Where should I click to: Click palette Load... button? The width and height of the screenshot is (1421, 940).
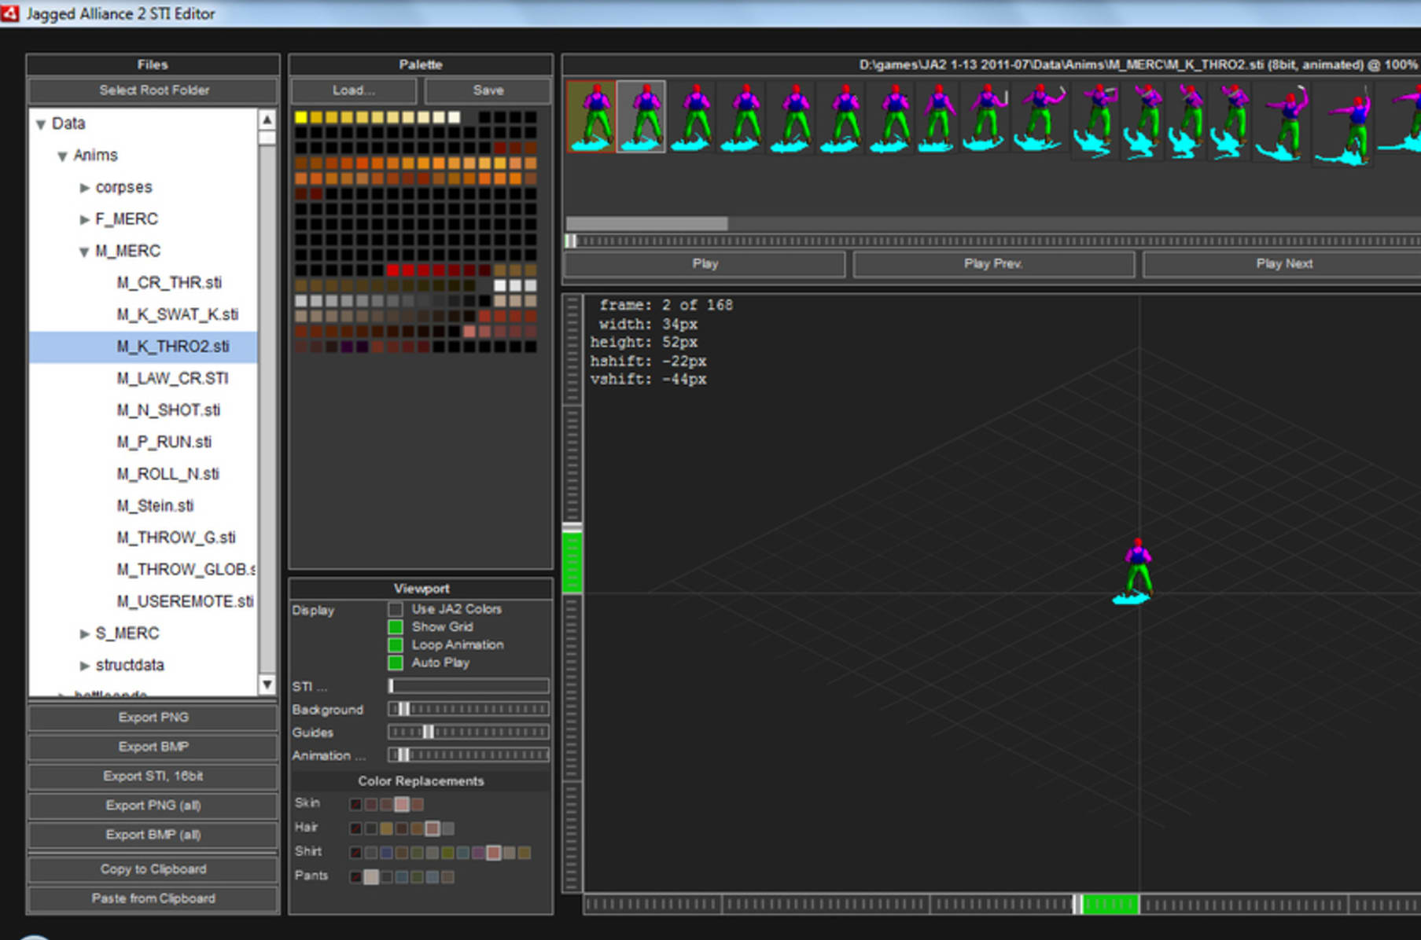[x=354, y=90]
